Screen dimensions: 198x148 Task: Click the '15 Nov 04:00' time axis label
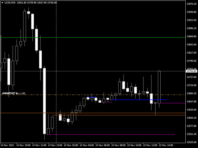pyautogui.click(x=87, y=145)
